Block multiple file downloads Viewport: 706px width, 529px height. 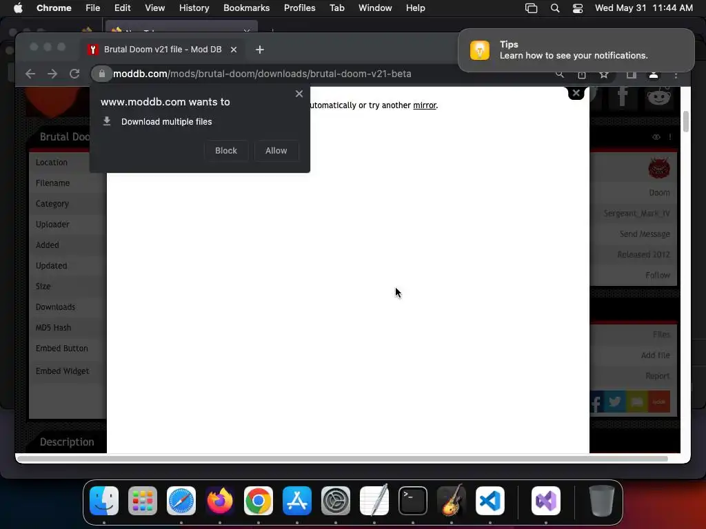[x=226, y=151]
